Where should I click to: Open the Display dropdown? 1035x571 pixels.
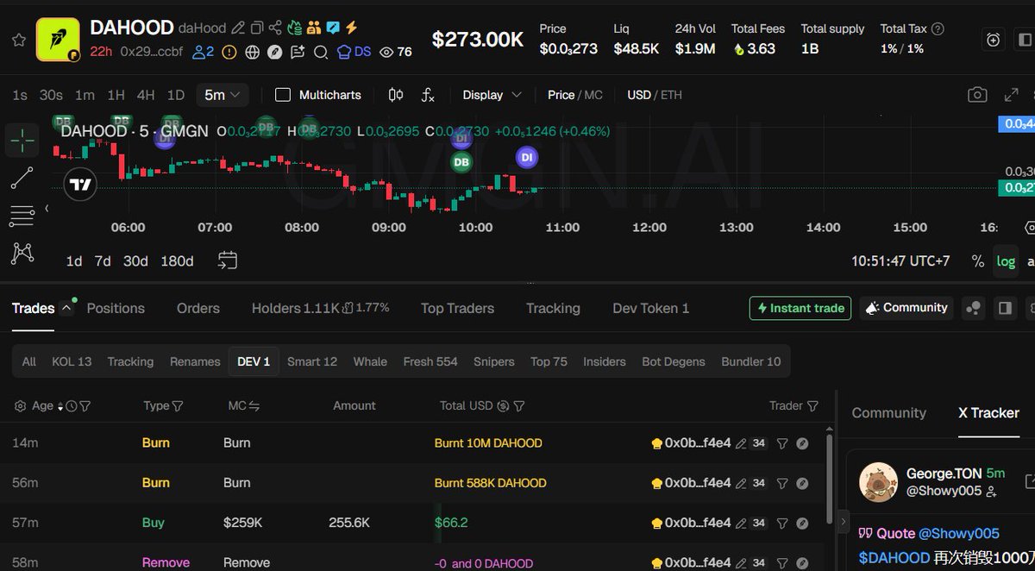tap(492, 95)
